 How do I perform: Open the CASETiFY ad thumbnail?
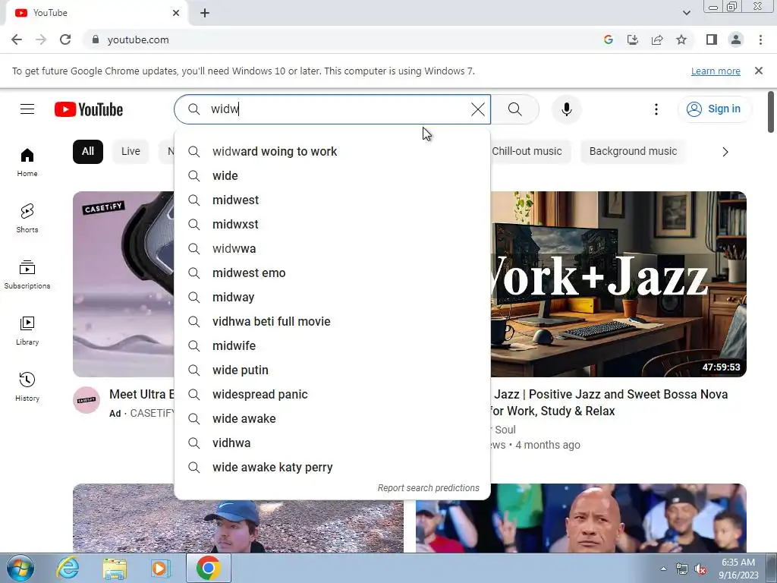tap(124, 284)
